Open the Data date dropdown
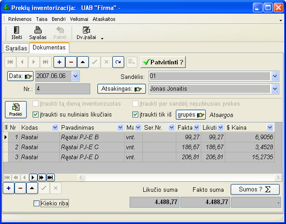286x224 pixels. pyautogui.click(x=75, y=76)
